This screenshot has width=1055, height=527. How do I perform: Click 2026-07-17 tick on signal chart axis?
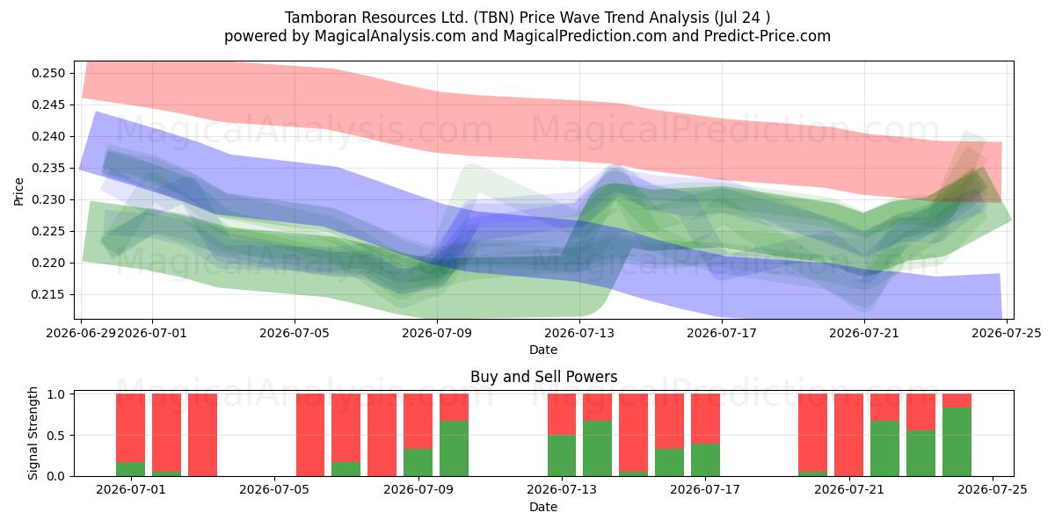(705, 490)
